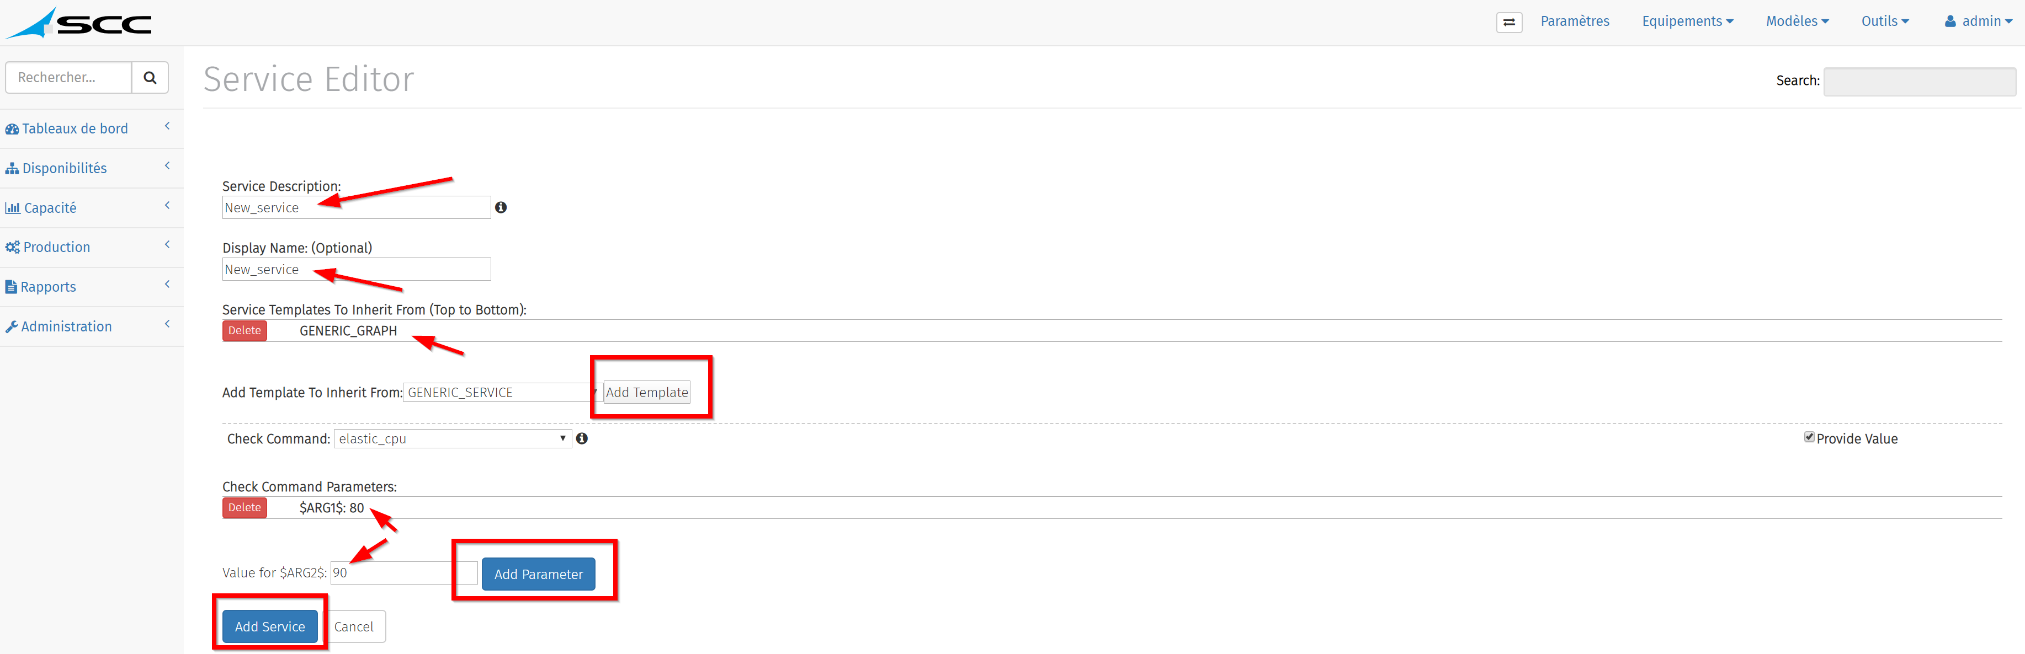Delete the GENERIC_GRAPH template

[245, 330]
